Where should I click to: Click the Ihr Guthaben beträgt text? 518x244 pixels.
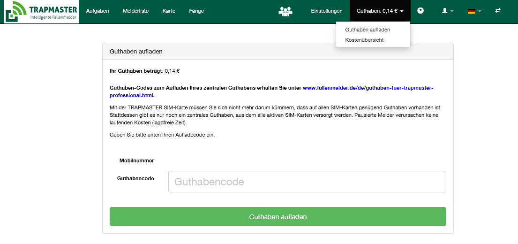136,71
